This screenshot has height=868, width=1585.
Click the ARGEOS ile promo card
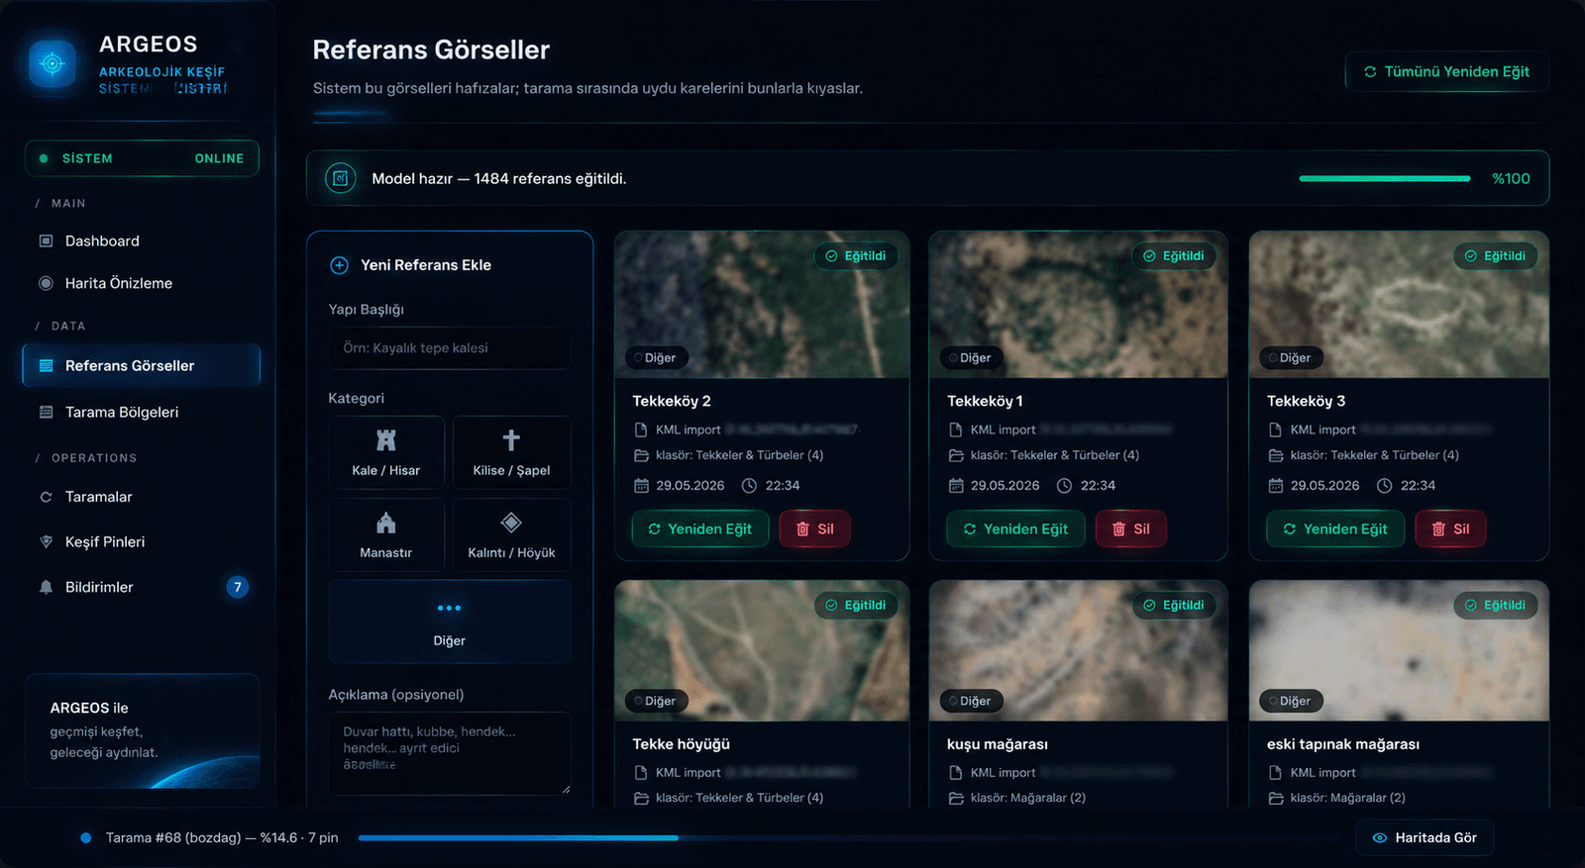(143, 731)
